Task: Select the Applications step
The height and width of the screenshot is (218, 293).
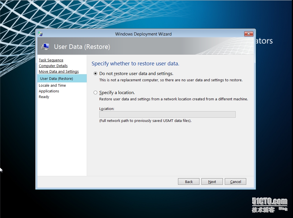Action: (49, 91)
